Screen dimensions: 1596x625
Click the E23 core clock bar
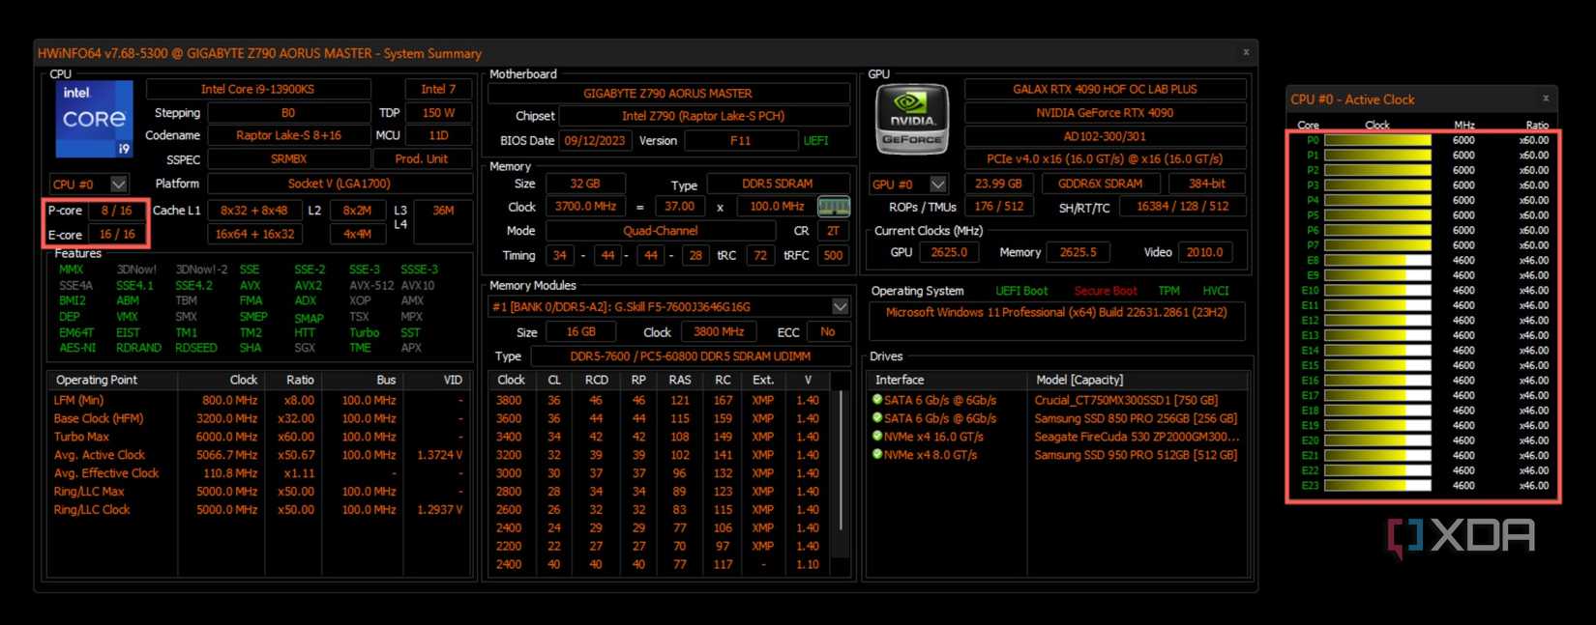coord(1377,486)
